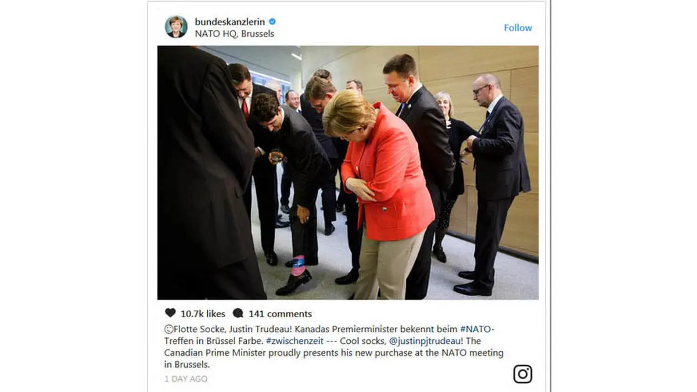
Task: Click the comments speech bubble icon
Action: [238, 313]
